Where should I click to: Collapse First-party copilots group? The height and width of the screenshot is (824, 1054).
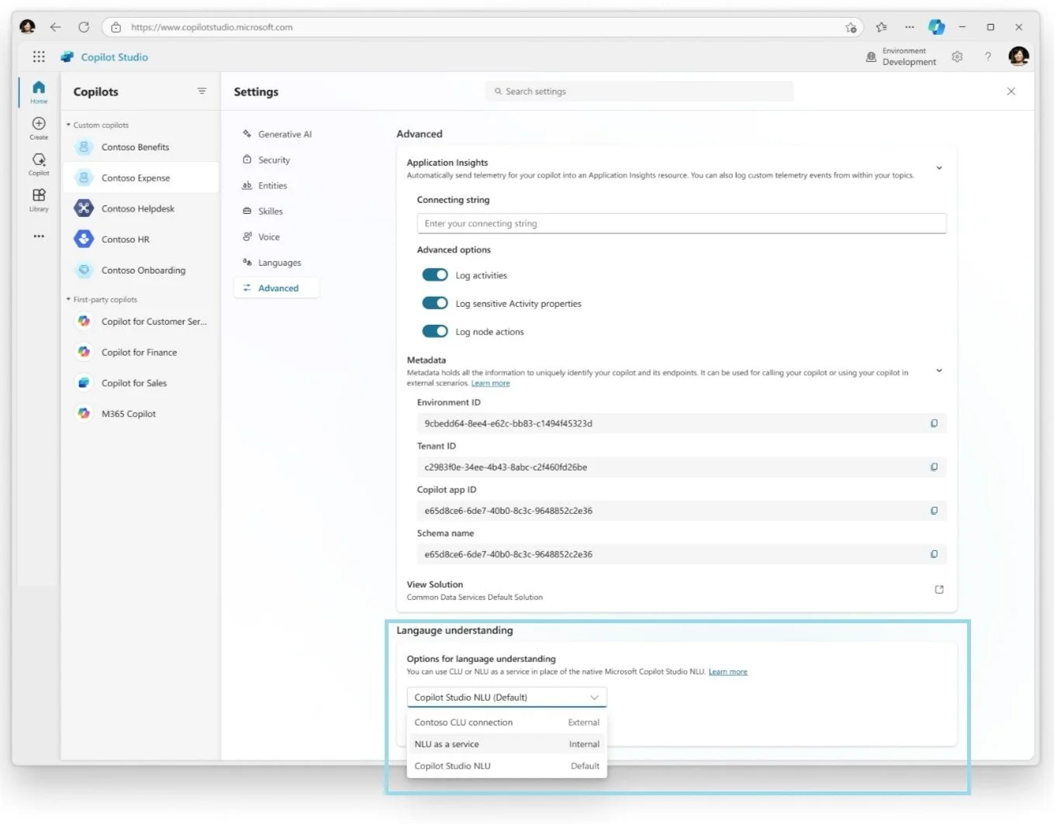(x=68, y=299)
